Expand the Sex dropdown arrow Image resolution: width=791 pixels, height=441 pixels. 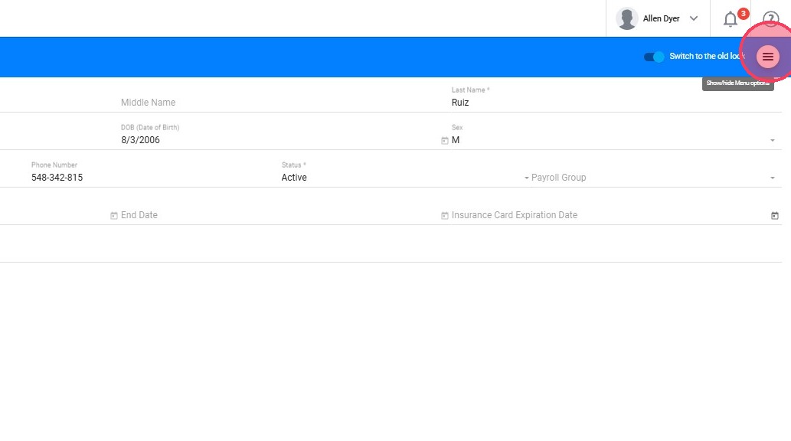coord(773,141)
